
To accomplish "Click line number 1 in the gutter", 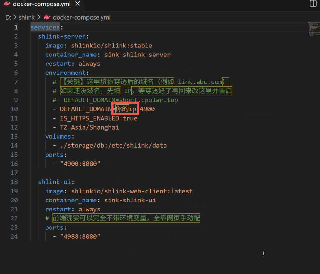I will (x=16, y=27).
